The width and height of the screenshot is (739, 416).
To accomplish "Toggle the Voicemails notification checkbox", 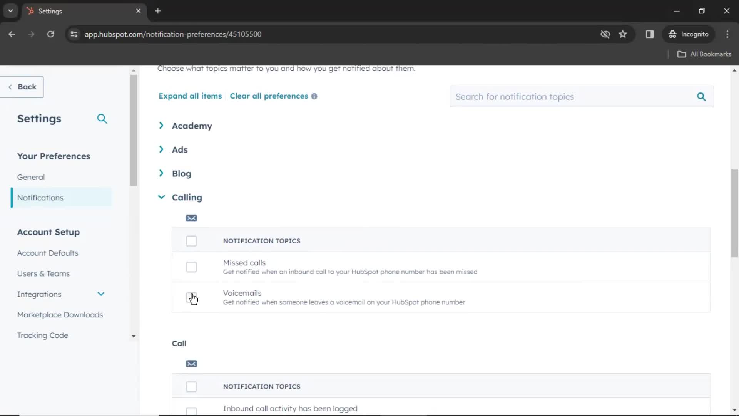I will point(191,296).
